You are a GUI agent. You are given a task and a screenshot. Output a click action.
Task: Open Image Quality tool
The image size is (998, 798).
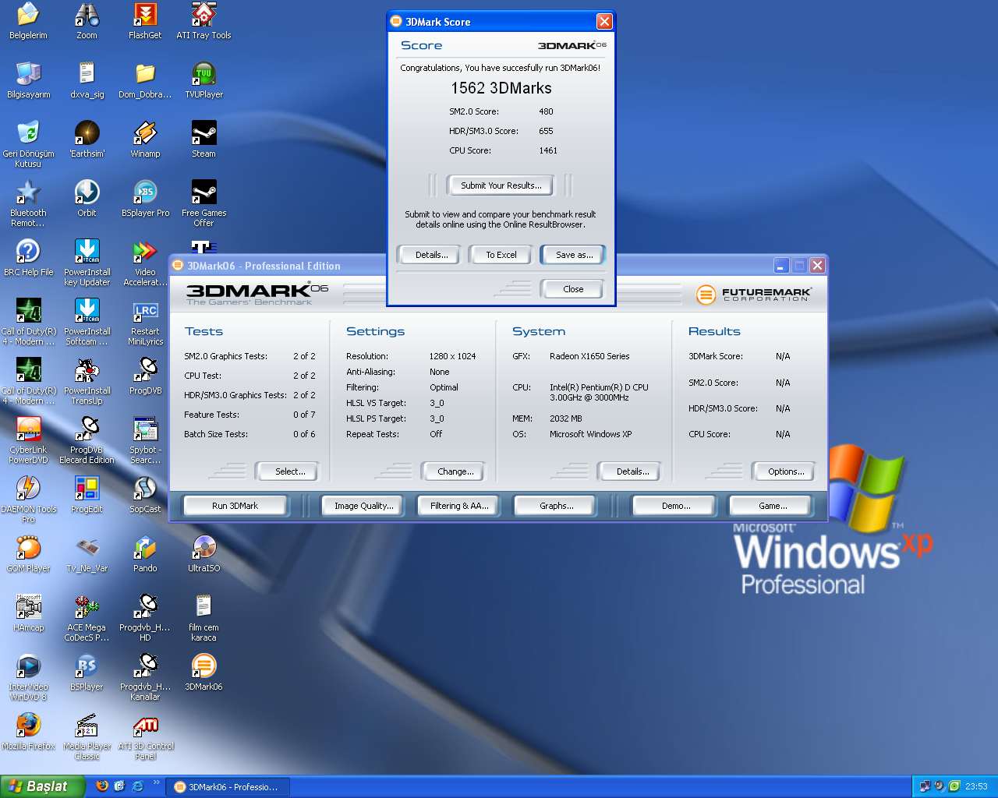(363, 506)
